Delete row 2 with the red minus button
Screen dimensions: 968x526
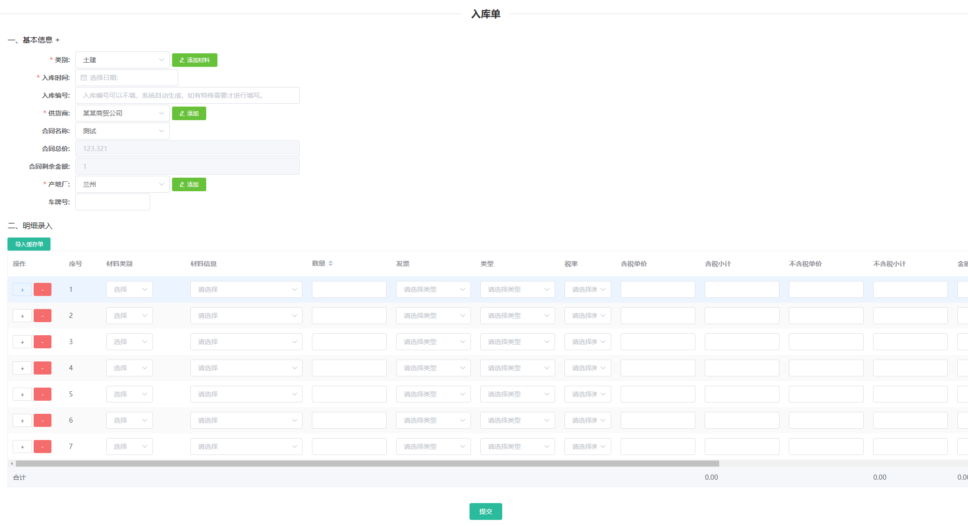coord(43,316)
